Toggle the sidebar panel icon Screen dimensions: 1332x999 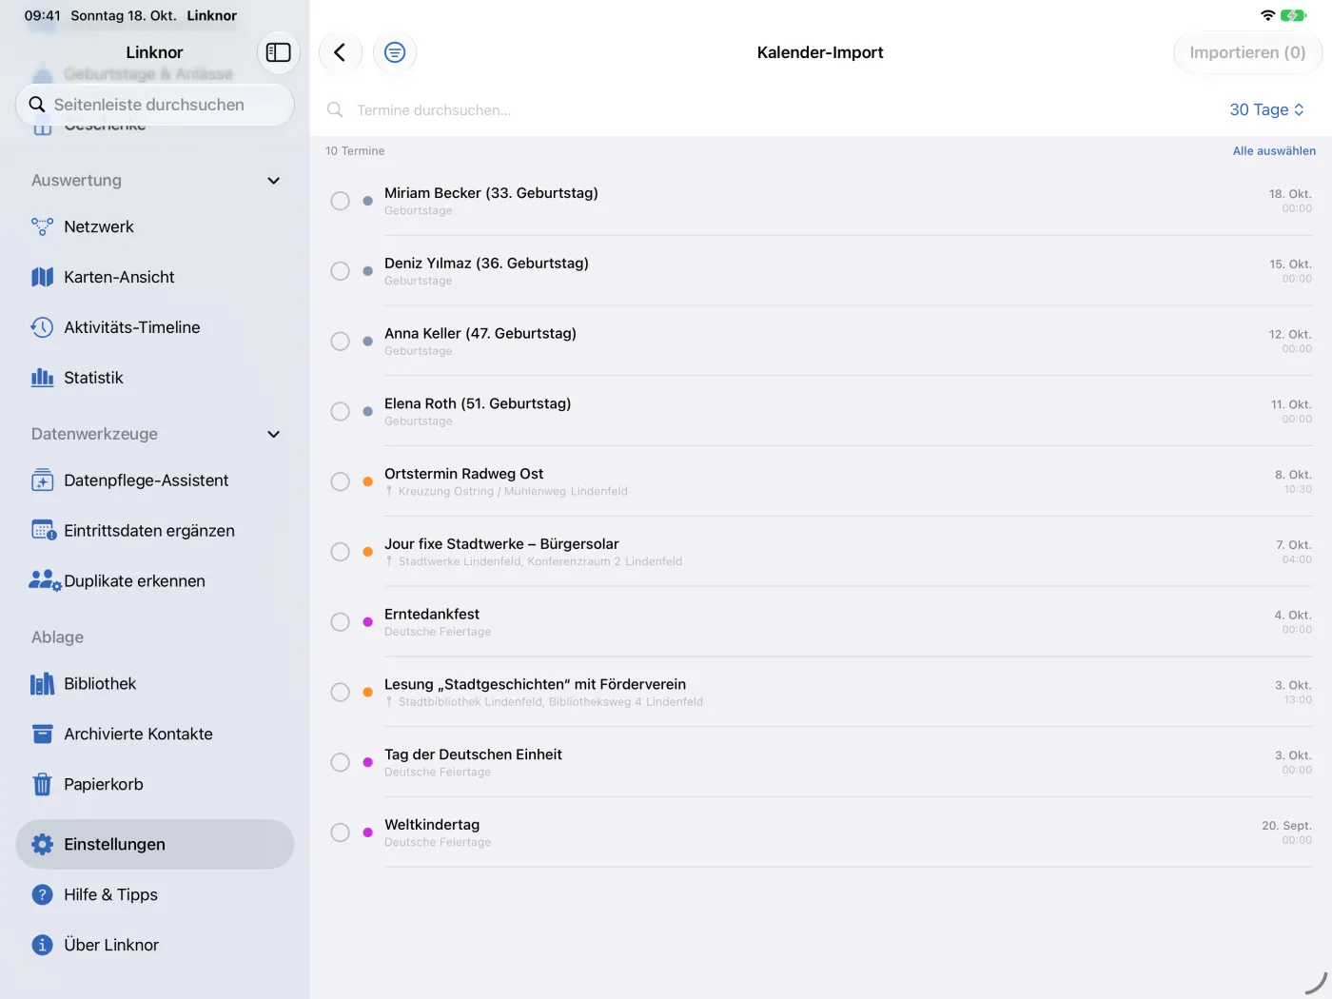point(278,52)
